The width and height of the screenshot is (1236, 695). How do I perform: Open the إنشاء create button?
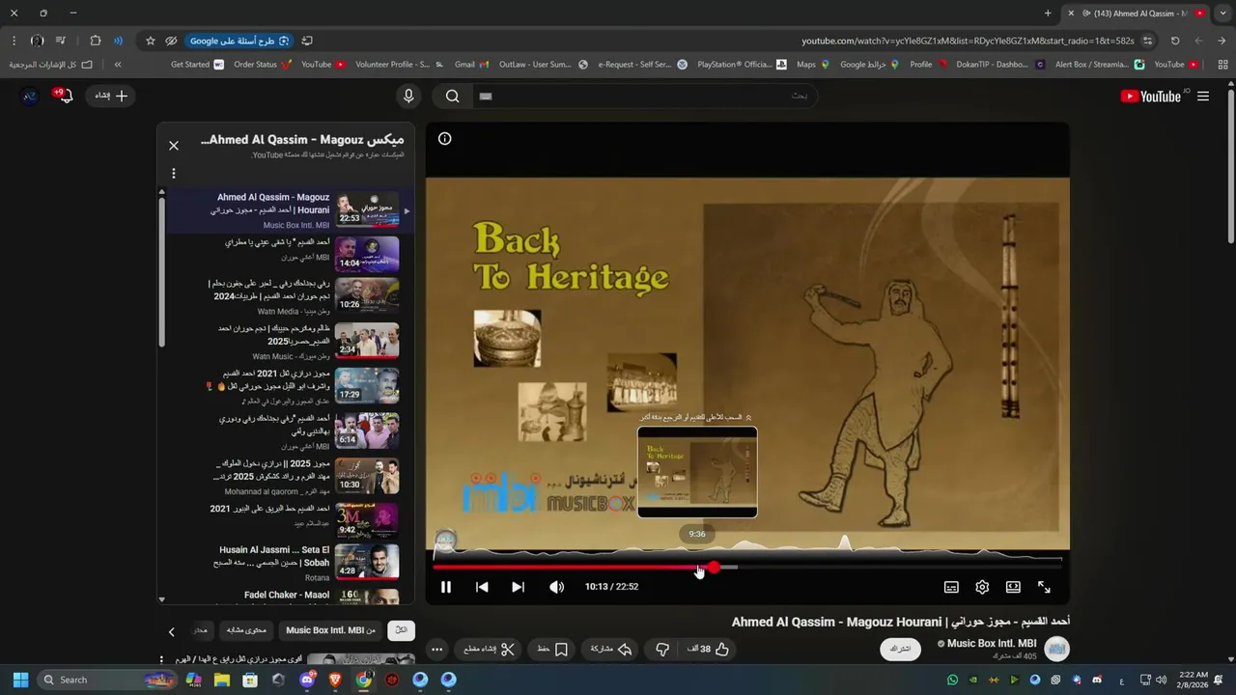111,96
